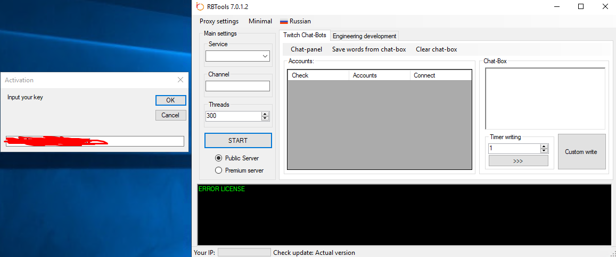Viewport: 616px width, 257px height.
Task: Open Proxy settings menu
Action: tap(219, 21)
